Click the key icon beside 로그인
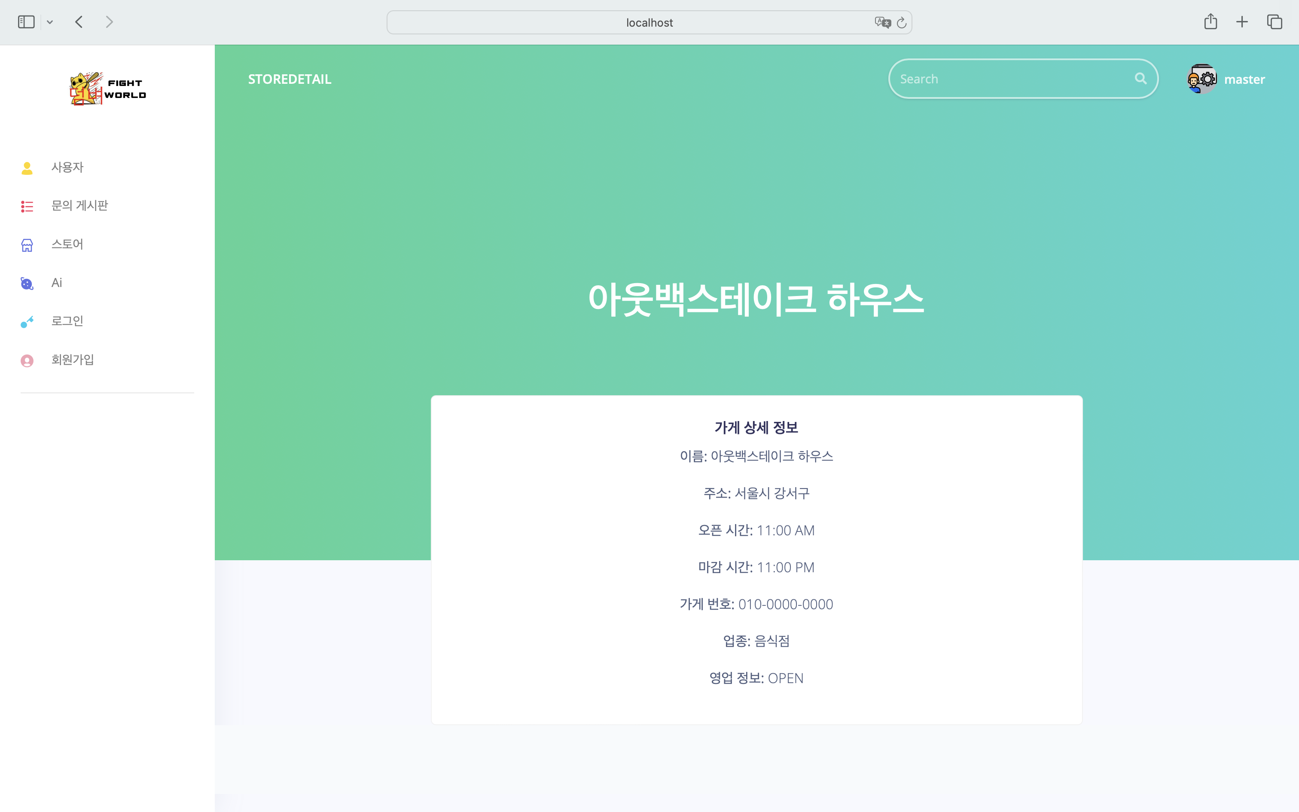Image resolution: width=1299 pixels, height=812 pixels. 27,322
